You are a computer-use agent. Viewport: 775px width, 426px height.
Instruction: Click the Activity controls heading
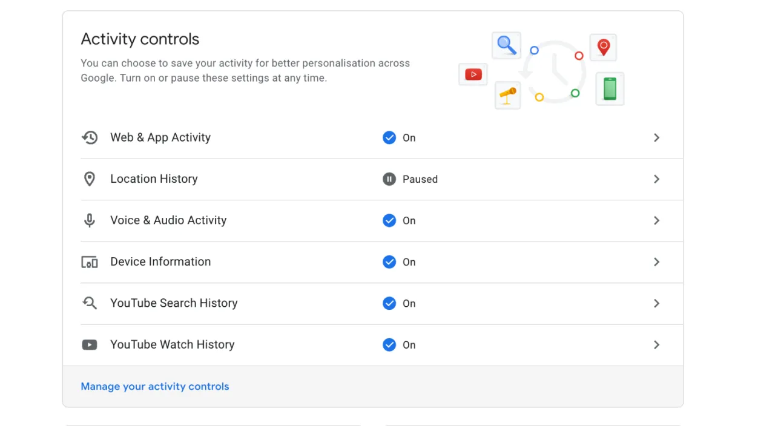click(140, 39)
